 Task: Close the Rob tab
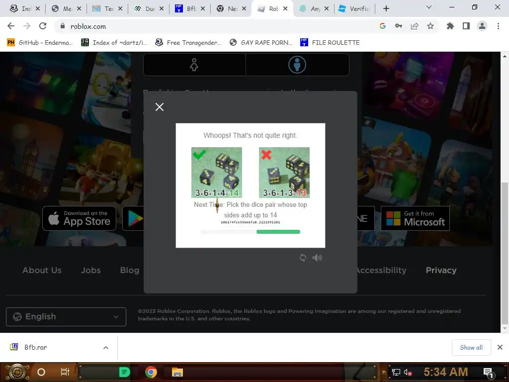click(x=285, y=9)
